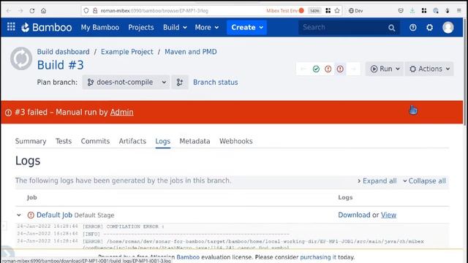Navigate to previous build arrow
This screenshot has width=468, height=263.
303,69
